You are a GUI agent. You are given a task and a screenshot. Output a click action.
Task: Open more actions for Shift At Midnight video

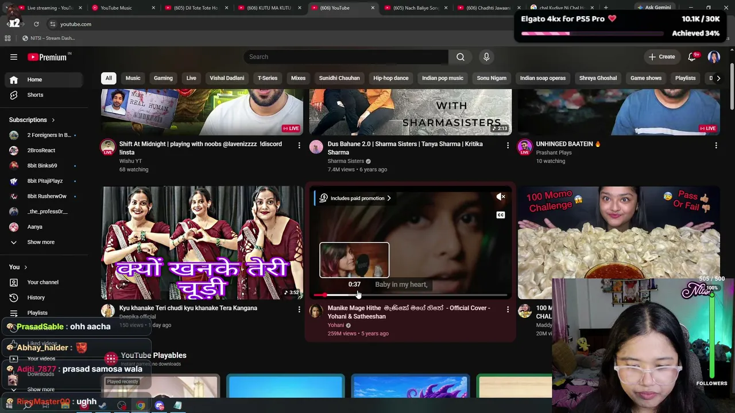[299, 146]
